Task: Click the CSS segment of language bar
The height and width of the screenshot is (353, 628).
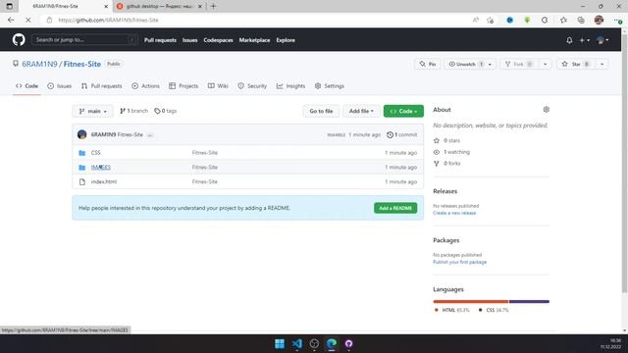Action: pos(529,301)
